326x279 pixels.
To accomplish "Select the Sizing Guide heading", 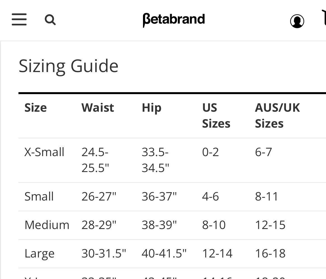I will 69,66.
